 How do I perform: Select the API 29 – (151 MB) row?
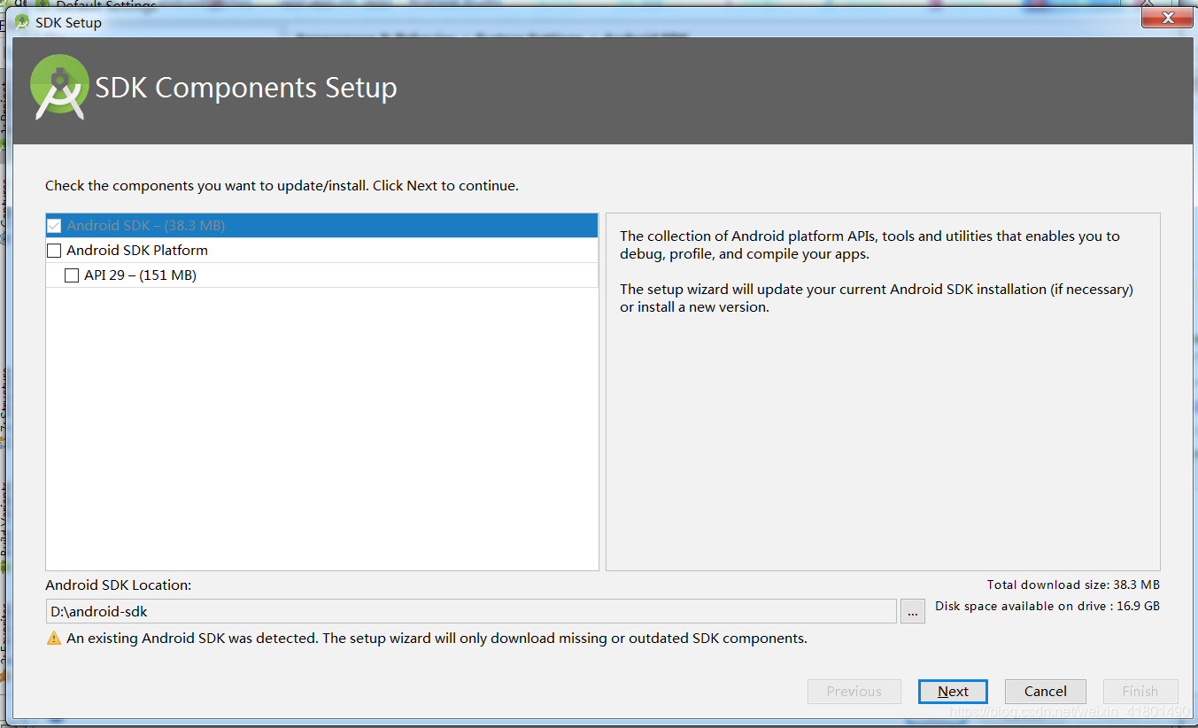322,275
